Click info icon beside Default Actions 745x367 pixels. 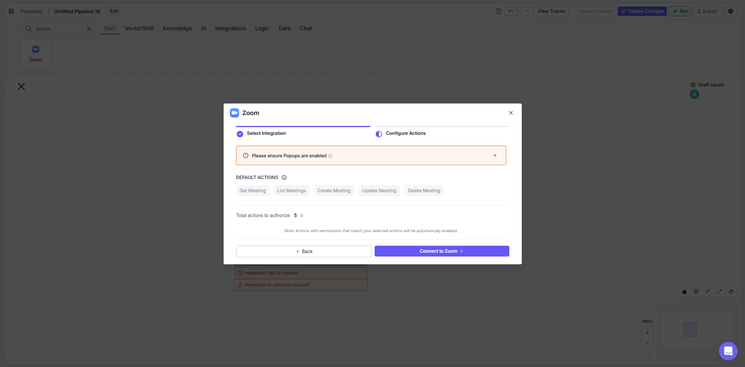point(284,177)
